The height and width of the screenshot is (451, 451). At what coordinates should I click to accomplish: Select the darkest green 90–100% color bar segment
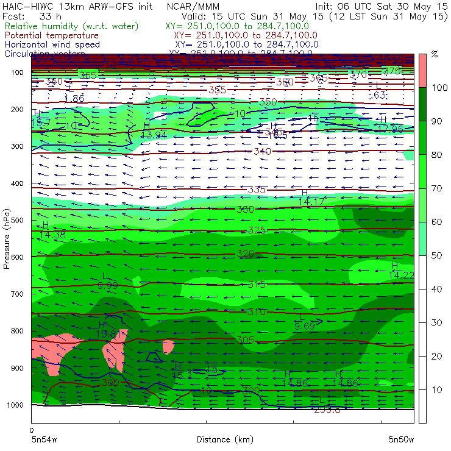(x=422, y=104)
